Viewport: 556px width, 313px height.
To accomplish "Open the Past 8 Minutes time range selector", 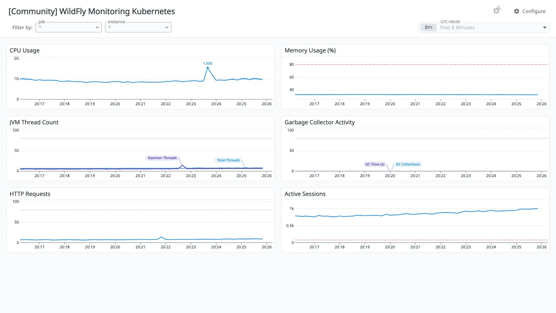I will (x=484, y=28).
